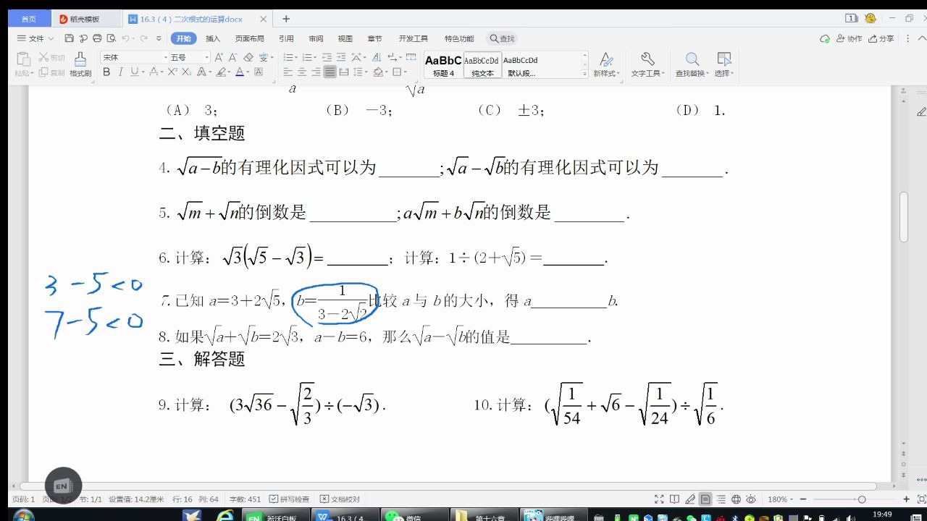The height and width of the screenshot is (521, 927).
Task: Open Print Preview from quick access toolbar
Action: pyautogui.click(x=111, y=38)
